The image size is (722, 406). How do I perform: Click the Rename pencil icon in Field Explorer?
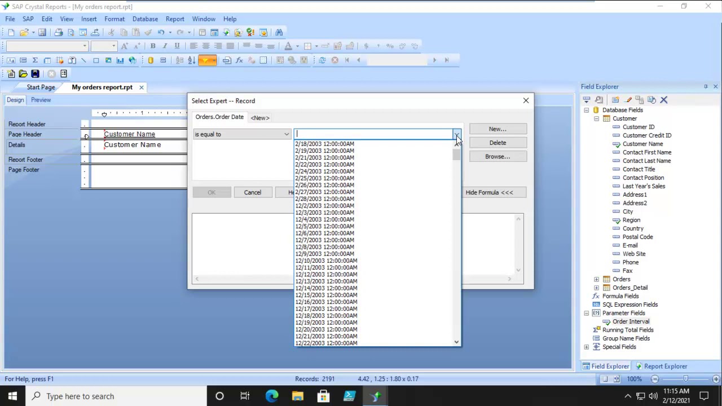[x=628, y=100]
